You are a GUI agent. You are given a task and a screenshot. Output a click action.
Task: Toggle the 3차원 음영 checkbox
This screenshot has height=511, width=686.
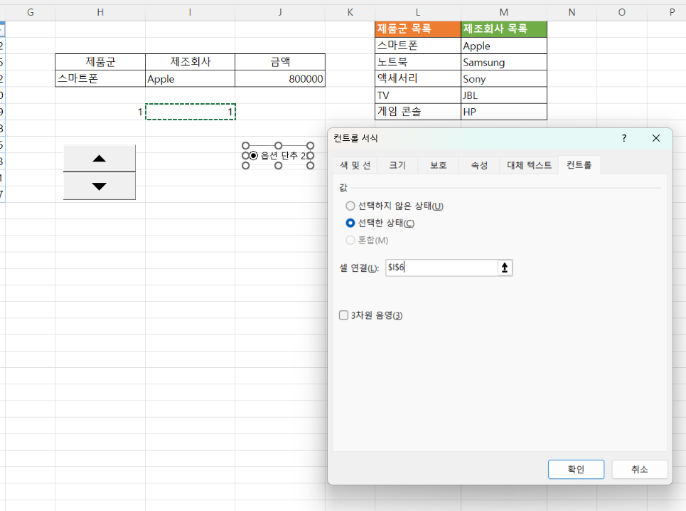(x=344, y=315)
